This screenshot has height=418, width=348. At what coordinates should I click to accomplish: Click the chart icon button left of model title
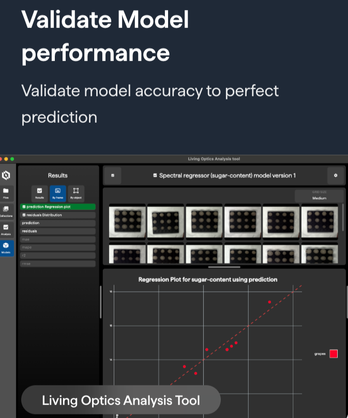(x=113, y=176)
